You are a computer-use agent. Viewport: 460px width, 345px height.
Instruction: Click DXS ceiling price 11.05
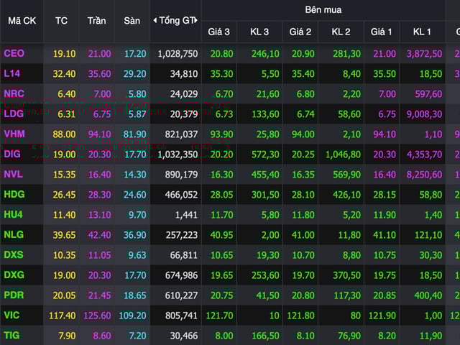[x=99, y=255]
